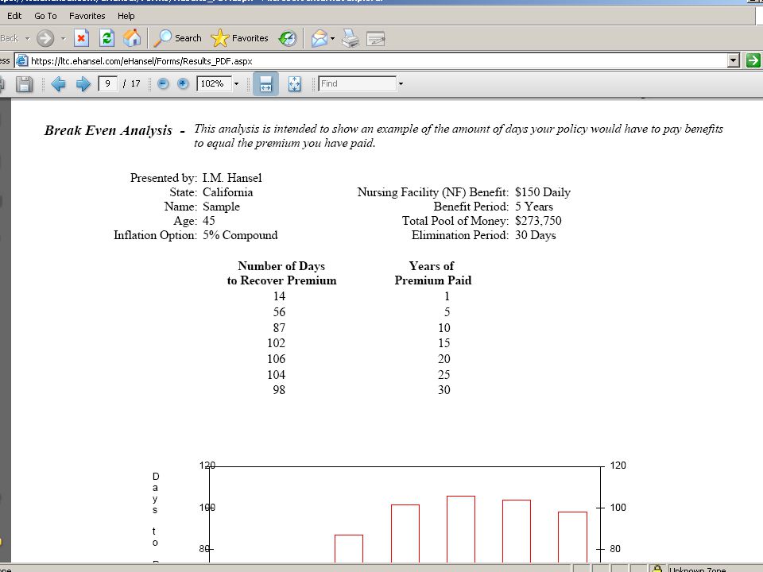Expand the Back button history dropdown
Image resolution: width=763 pixels, height=572 pixels.
click(27, 38)
